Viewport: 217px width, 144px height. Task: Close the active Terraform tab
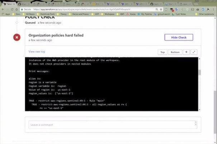(x=14, y=4)
